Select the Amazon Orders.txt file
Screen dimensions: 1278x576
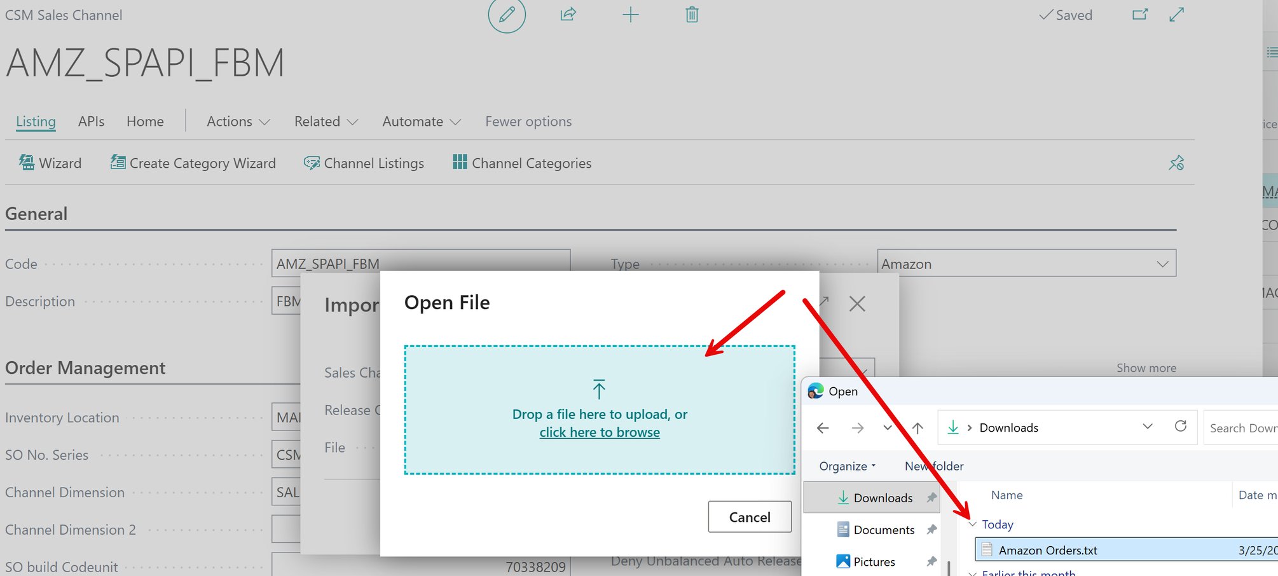pos(1126,550)
